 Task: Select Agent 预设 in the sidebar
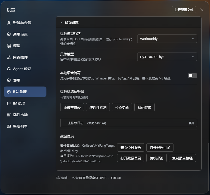(x=25, y=69)
